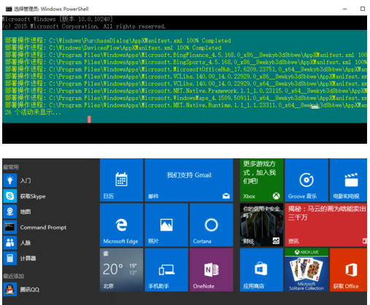Open the 入门 Get Started icon
The image size is (370, 305).
(10, 180)
